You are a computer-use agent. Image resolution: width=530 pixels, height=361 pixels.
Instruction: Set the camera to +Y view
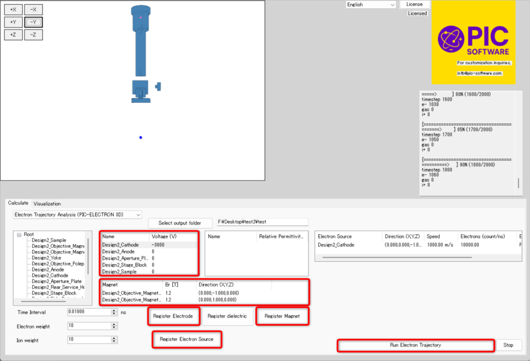[13, 22]
